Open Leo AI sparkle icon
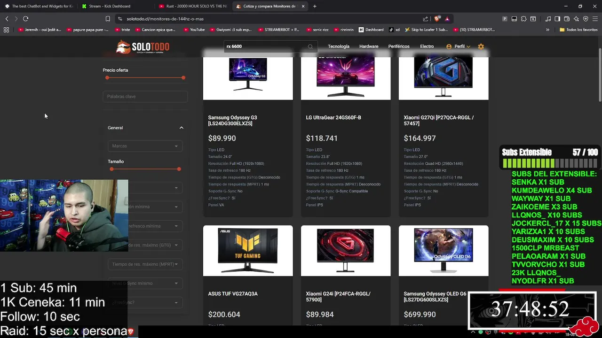 coord(576,19)
